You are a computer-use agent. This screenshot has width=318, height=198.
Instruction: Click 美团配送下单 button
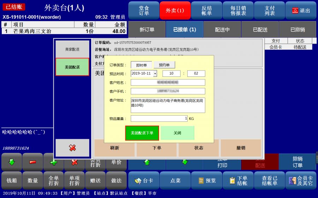point(142,133)
